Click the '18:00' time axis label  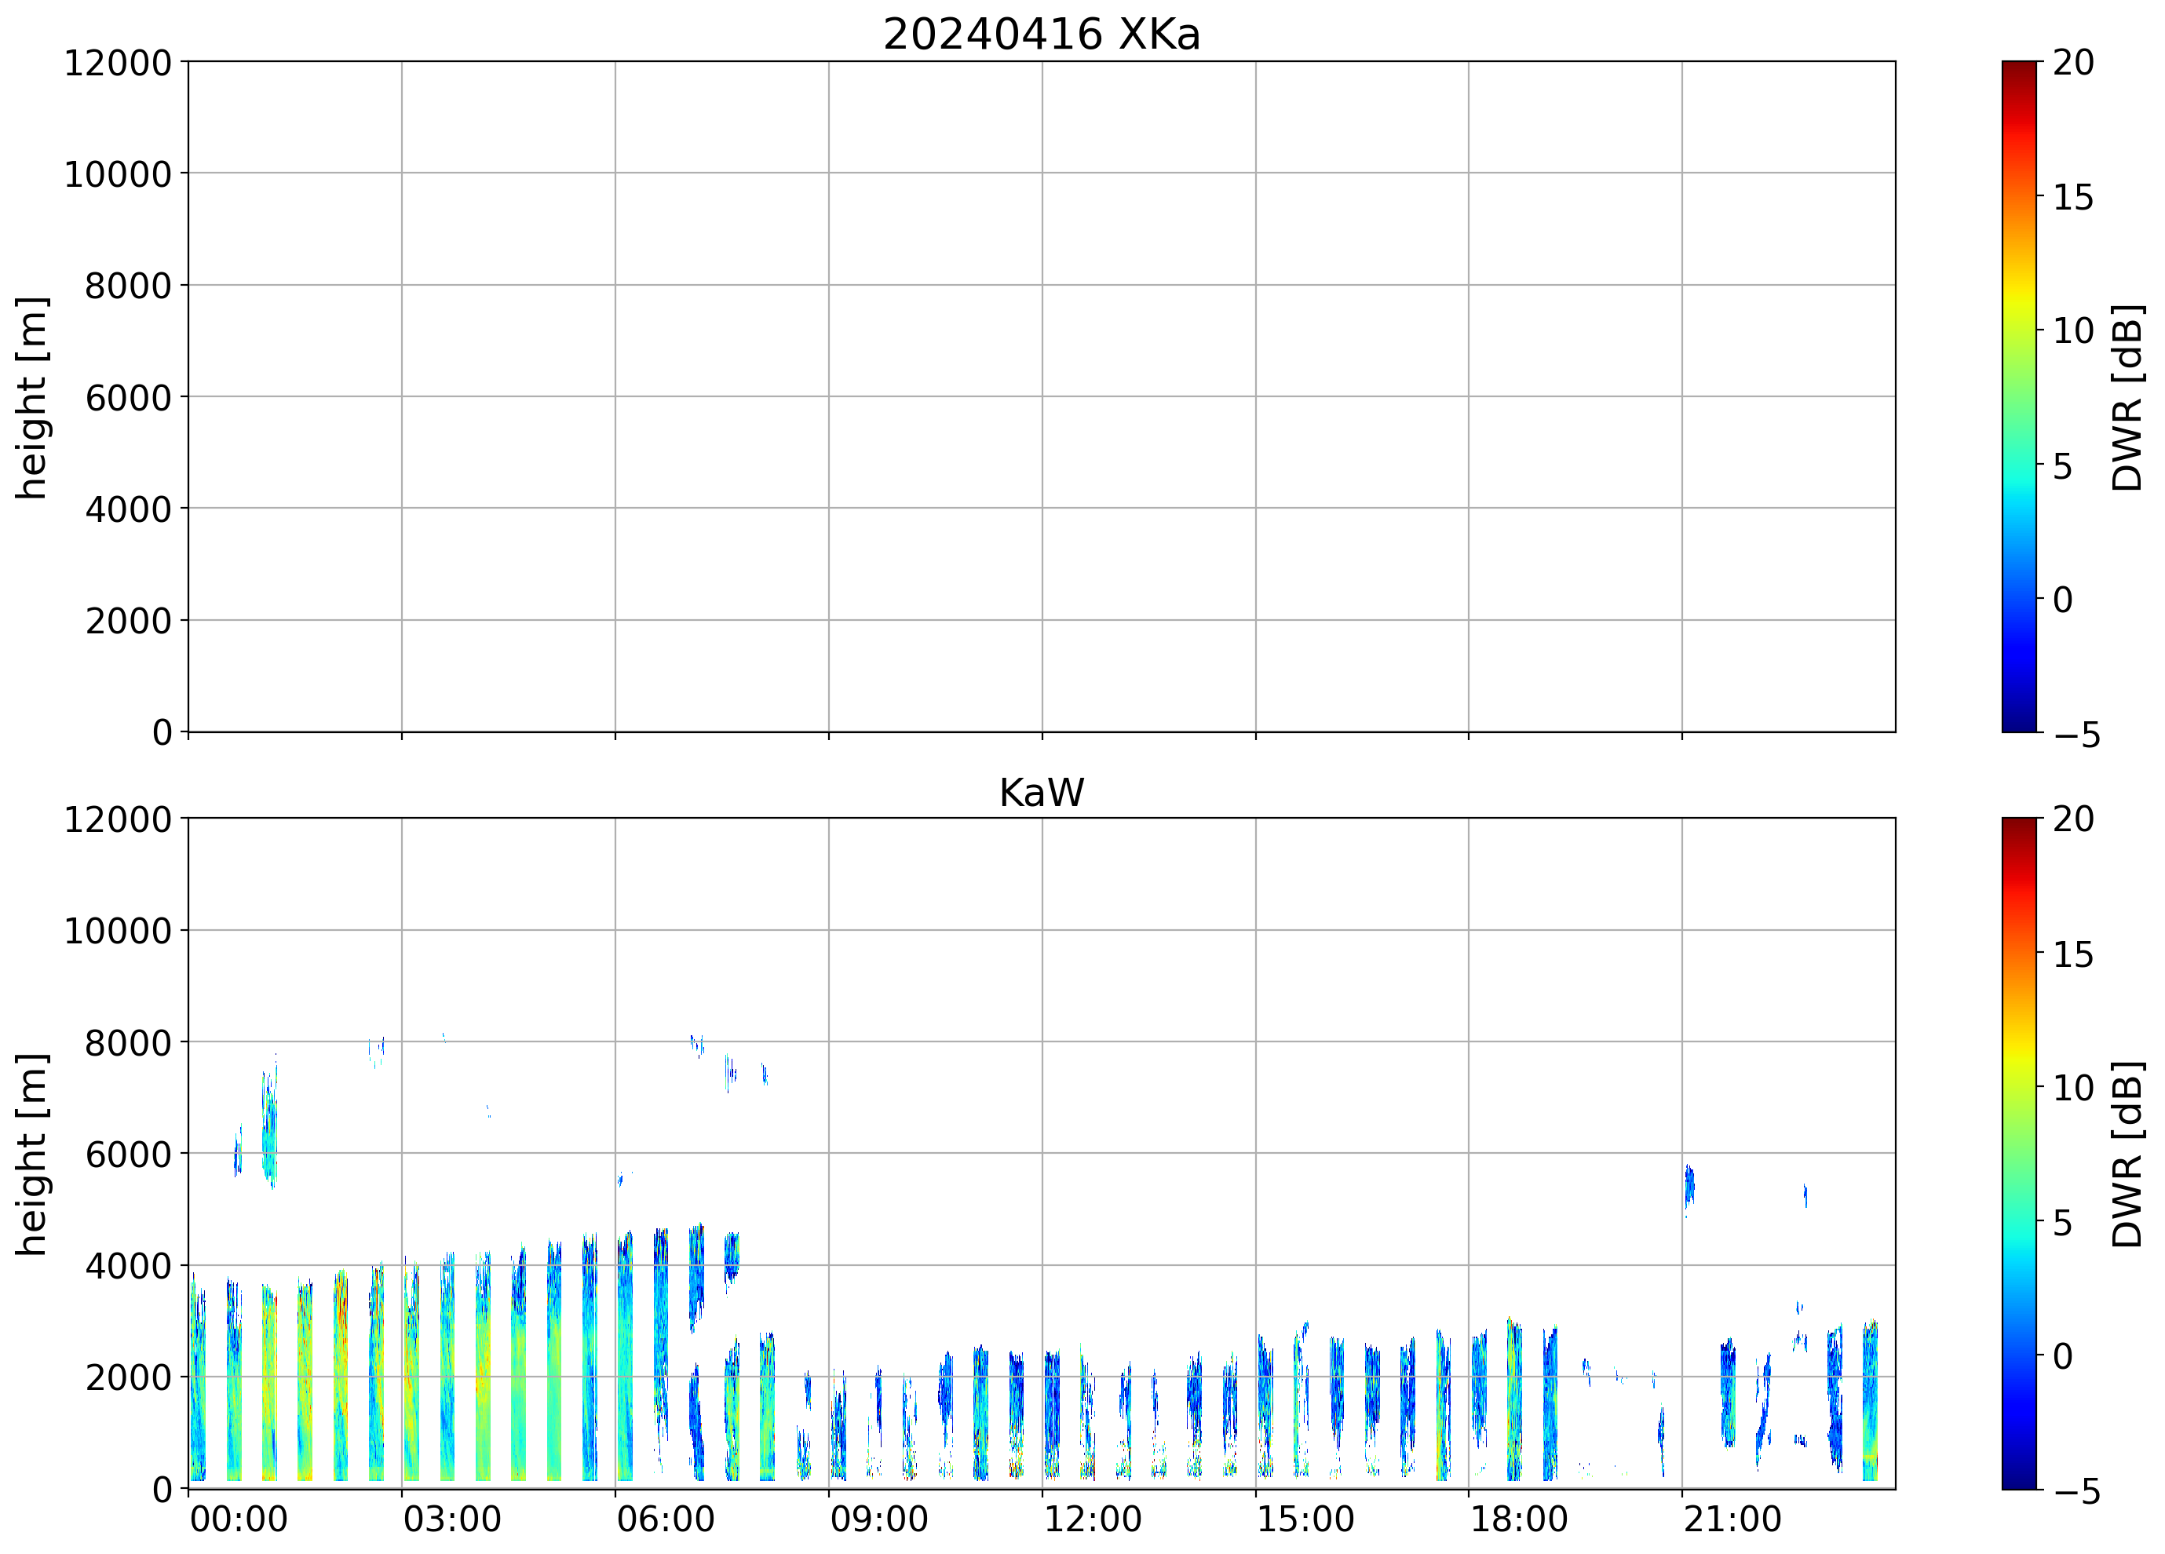[x=1518, y=1519]
